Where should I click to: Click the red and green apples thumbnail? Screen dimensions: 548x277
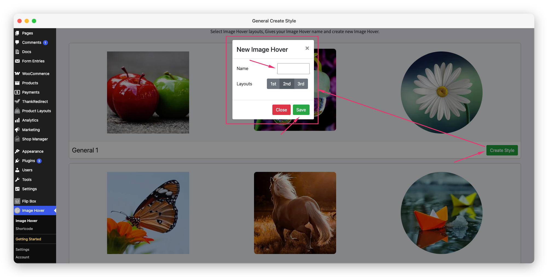[x=148, y=93]
